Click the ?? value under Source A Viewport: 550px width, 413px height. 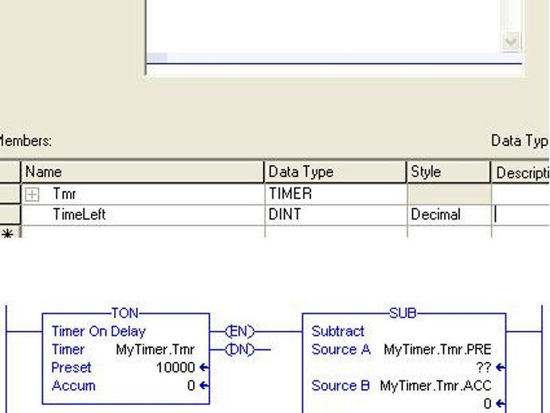click(x=484, y=368)
